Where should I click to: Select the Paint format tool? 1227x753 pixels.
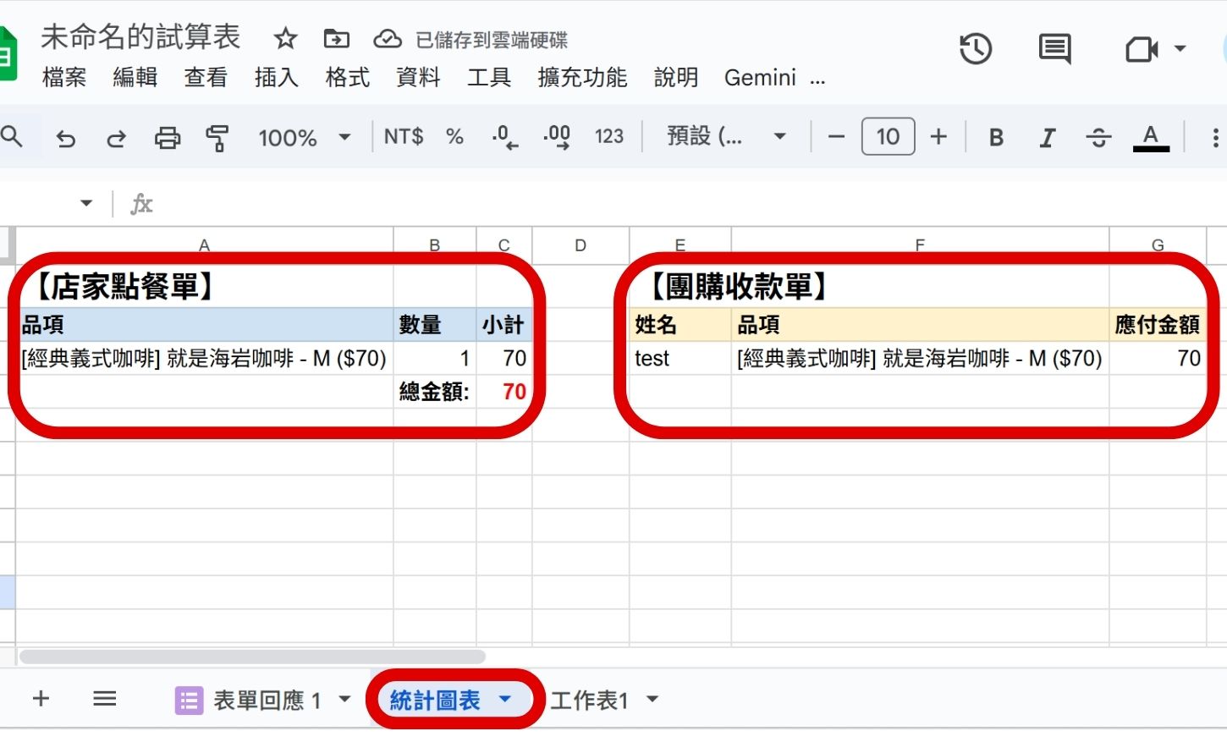pyautogui.click(x=217, y=137)
